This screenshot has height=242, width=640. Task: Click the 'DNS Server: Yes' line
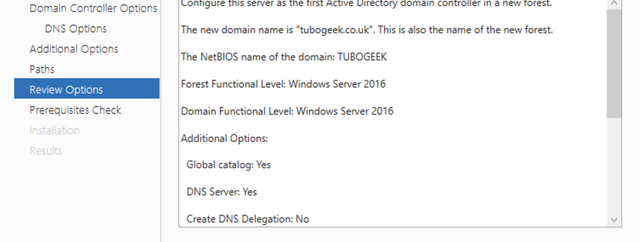[222, 192]
